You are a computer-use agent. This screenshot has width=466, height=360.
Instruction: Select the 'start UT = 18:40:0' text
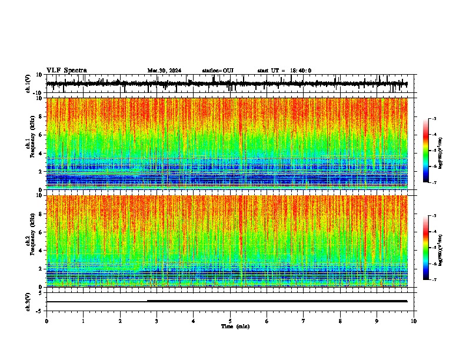point(284,71)
